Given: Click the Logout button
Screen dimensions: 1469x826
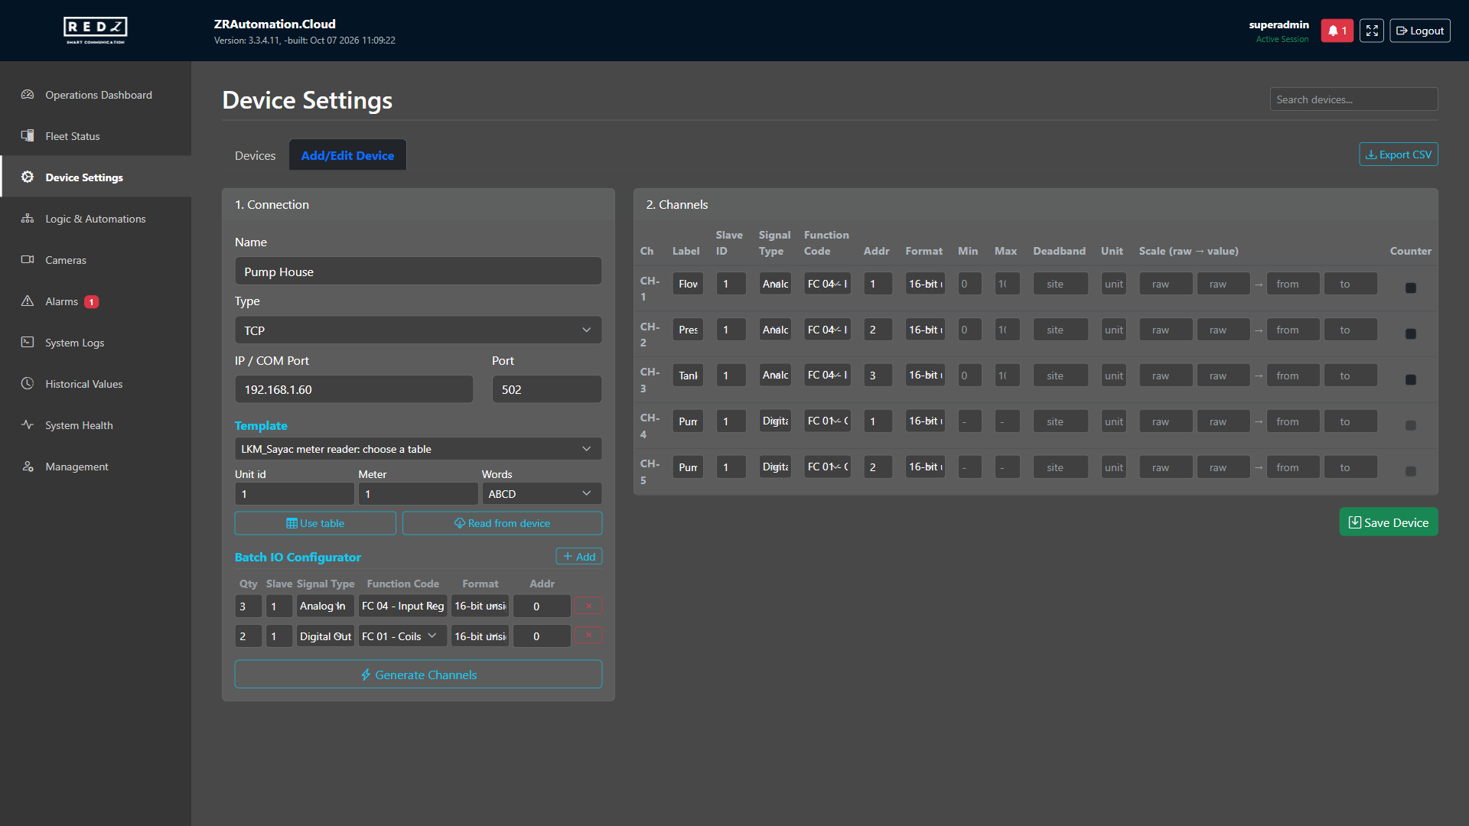Looking at the screenshot, I should pyautogui.click(x=1419, y=31).
